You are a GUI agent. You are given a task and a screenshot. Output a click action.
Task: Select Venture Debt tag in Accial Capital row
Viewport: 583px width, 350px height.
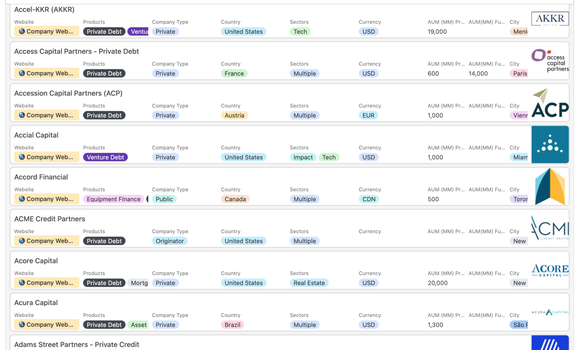tap(106, 157)
